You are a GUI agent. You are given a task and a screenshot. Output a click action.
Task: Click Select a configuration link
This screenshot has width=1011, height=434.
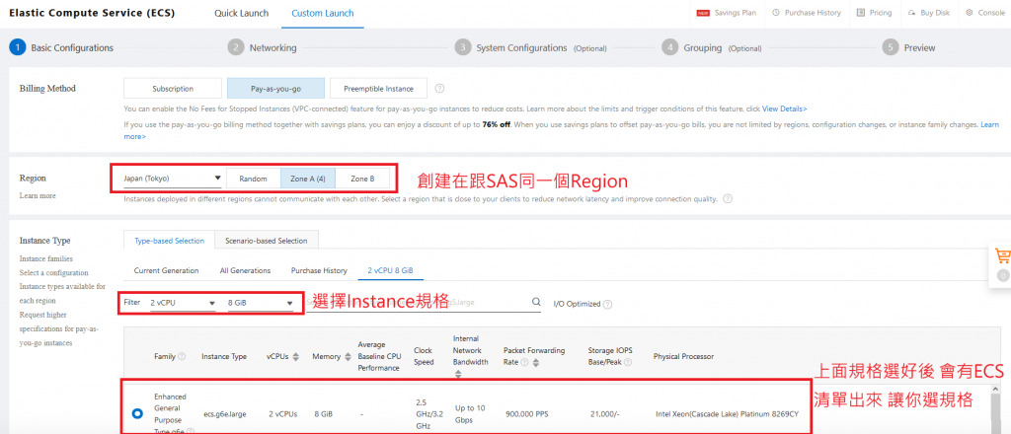click(53, 273)
